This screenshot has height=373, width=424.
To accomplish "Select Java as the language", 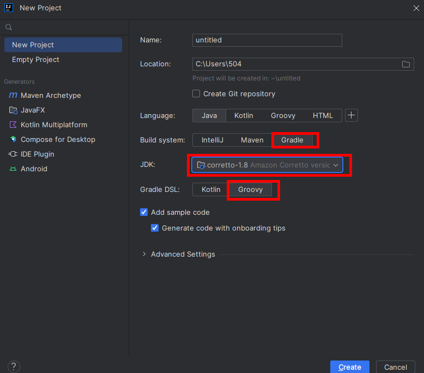I will point(209,115).
